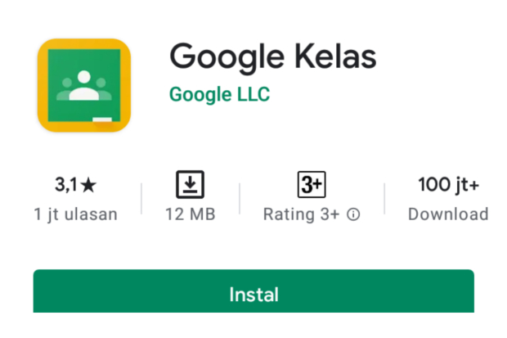Image resolution: width=507 pixels, height=338 pixels.
Task: Click the star next to 3,1
Action: [x=88, y=186]
